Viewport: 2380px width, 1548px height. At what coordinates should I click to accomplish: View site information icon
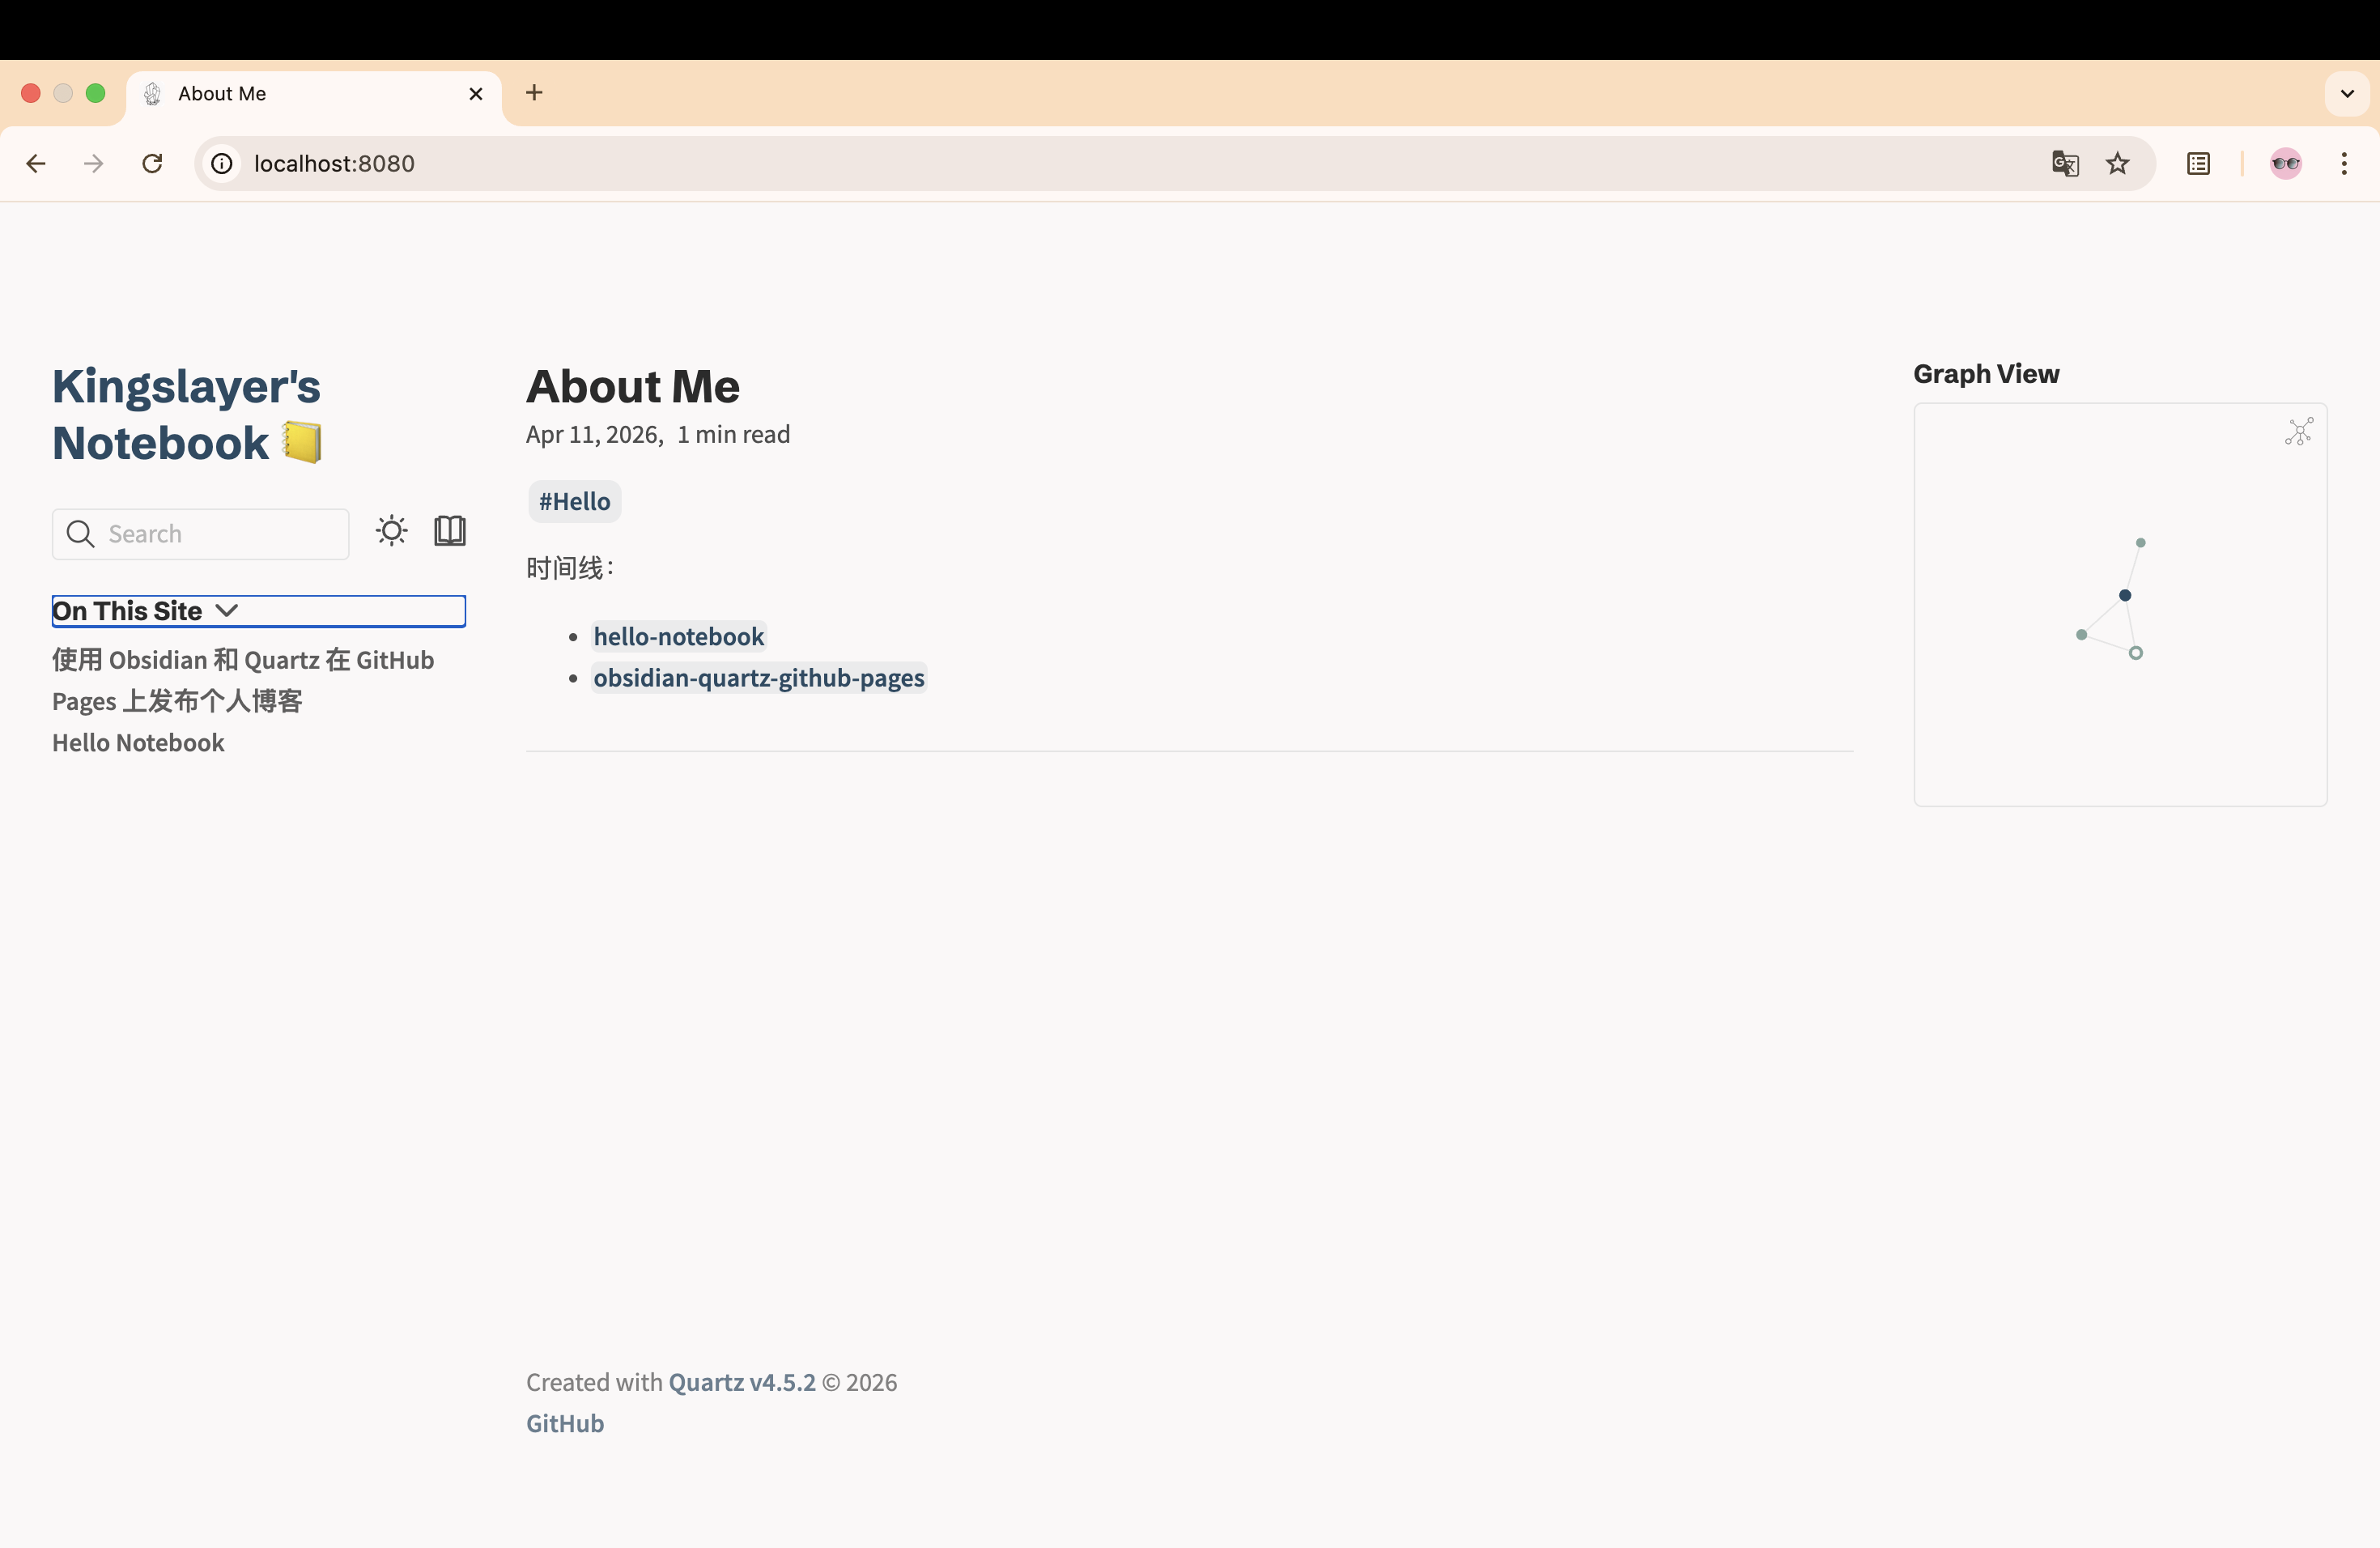222,164
